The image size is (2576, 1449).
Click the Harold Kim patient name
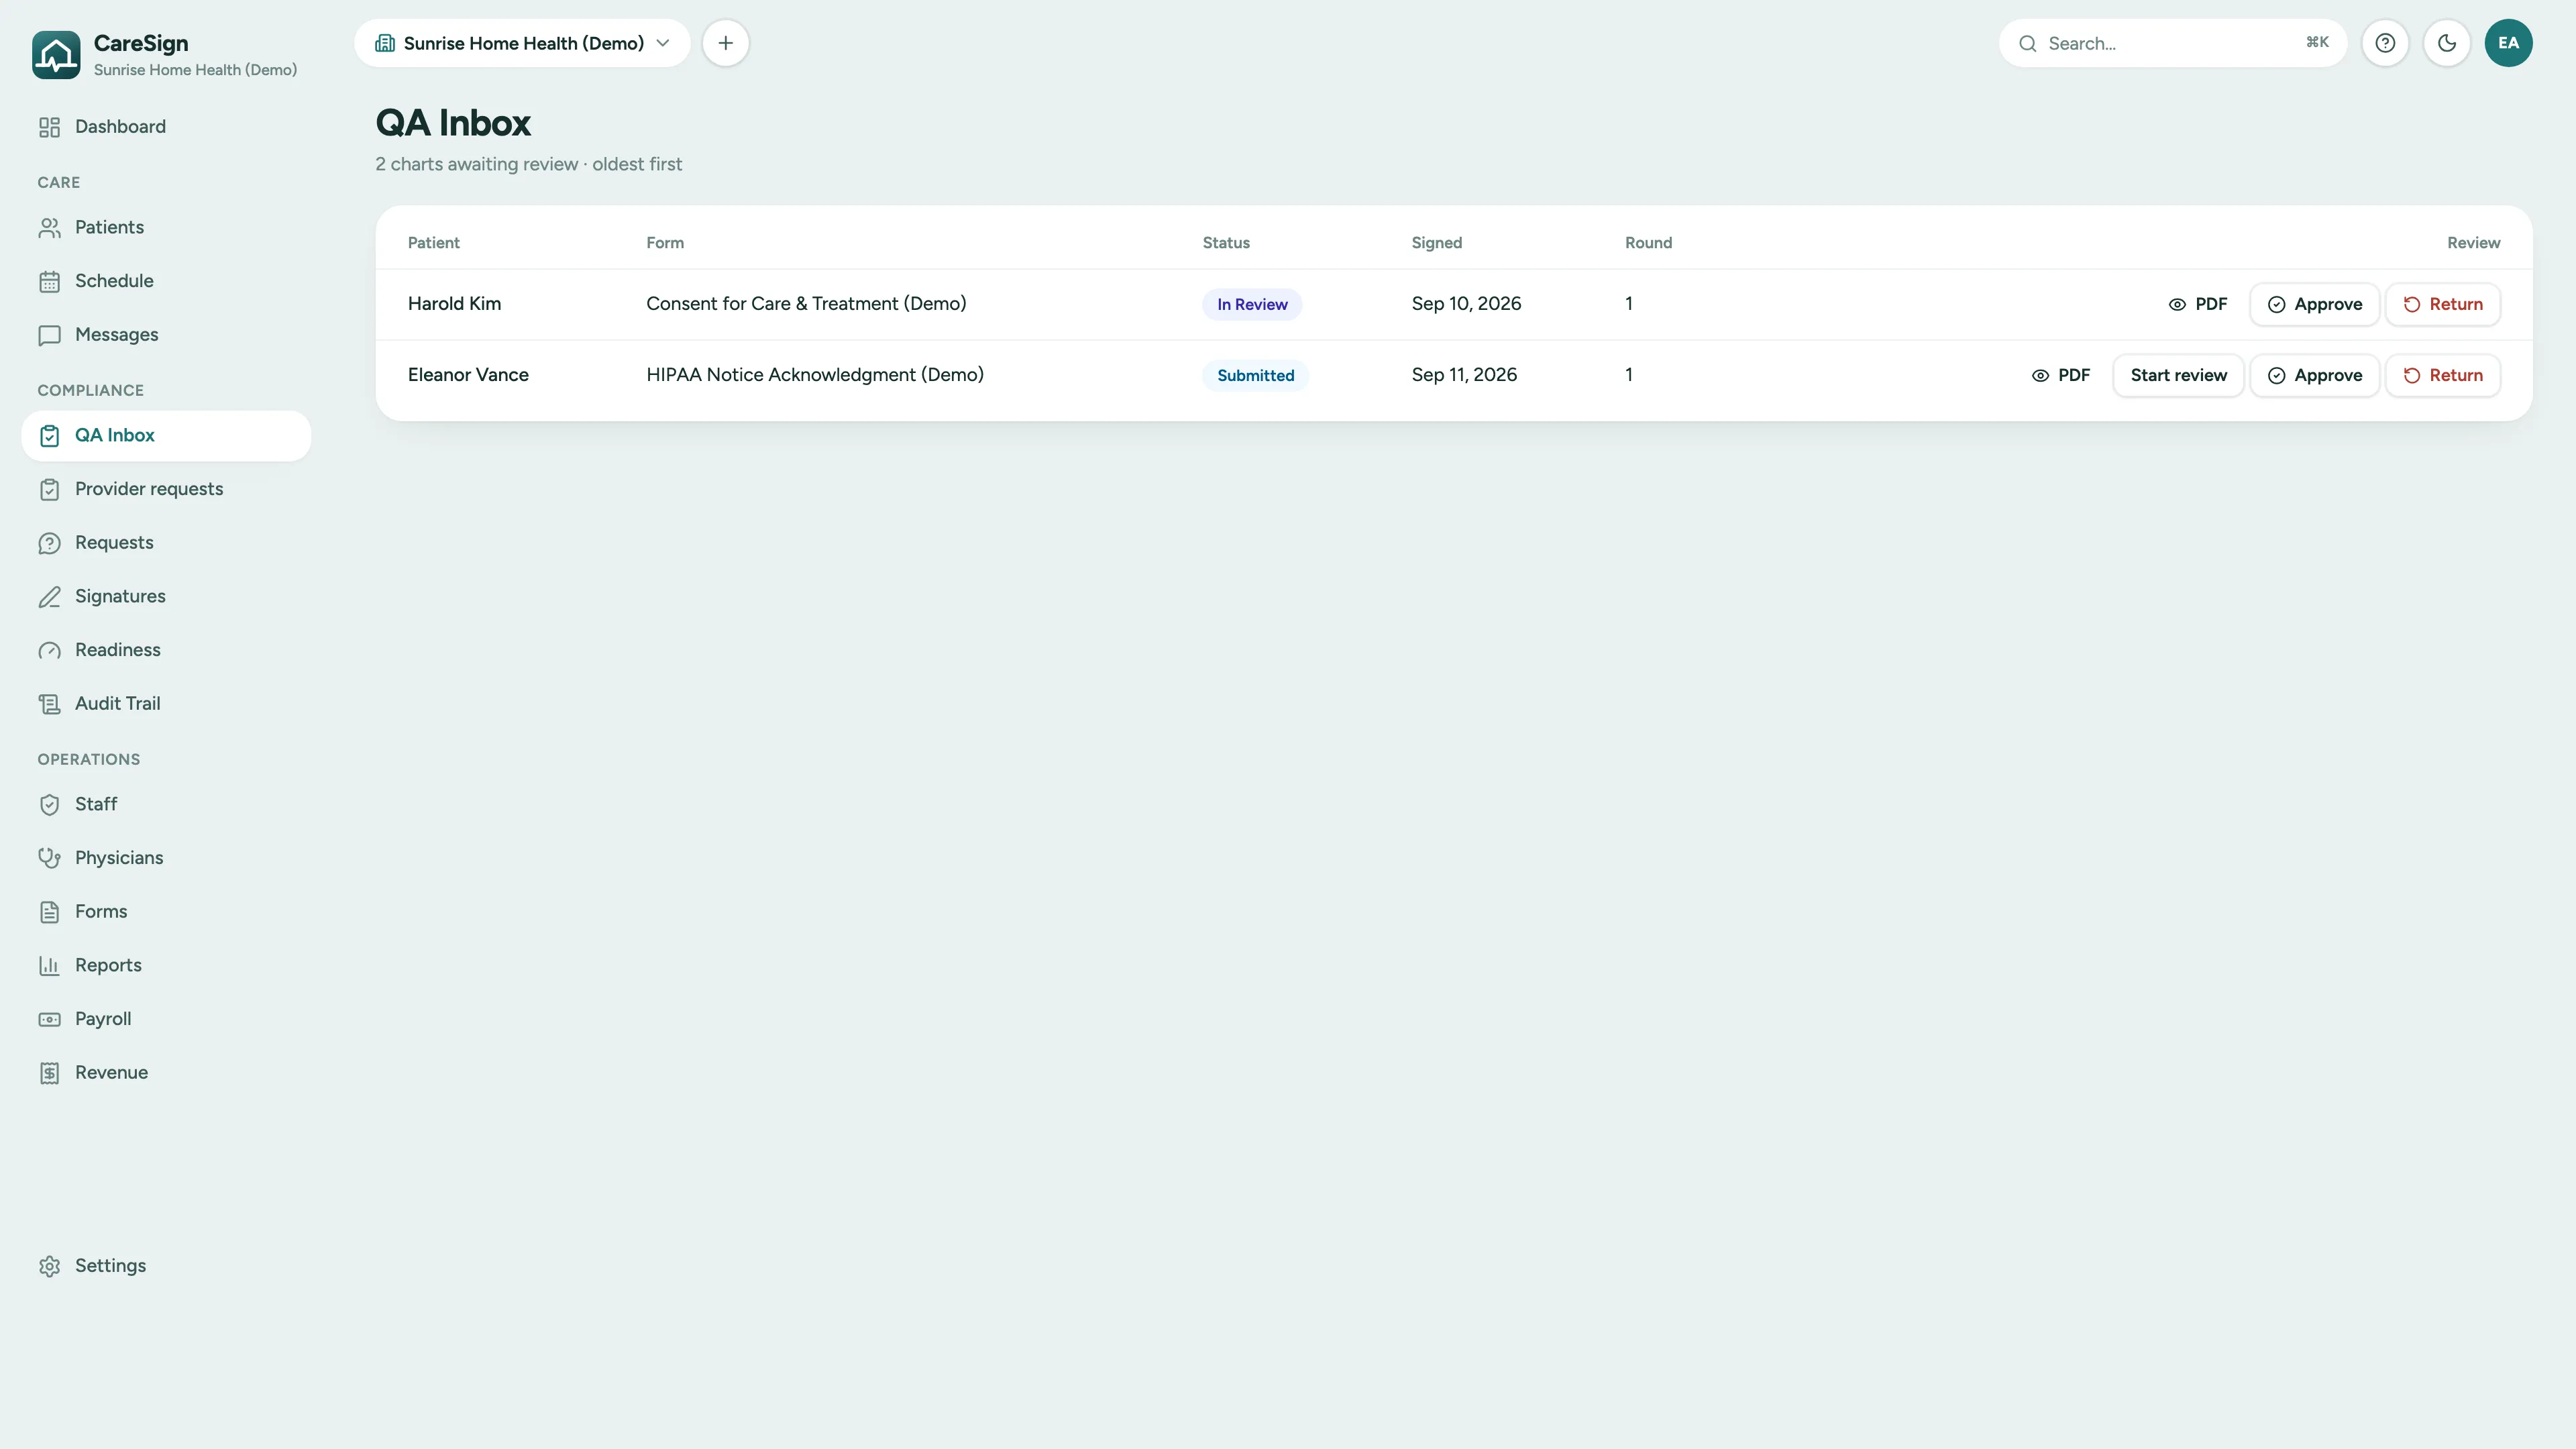tap(454, 304)
